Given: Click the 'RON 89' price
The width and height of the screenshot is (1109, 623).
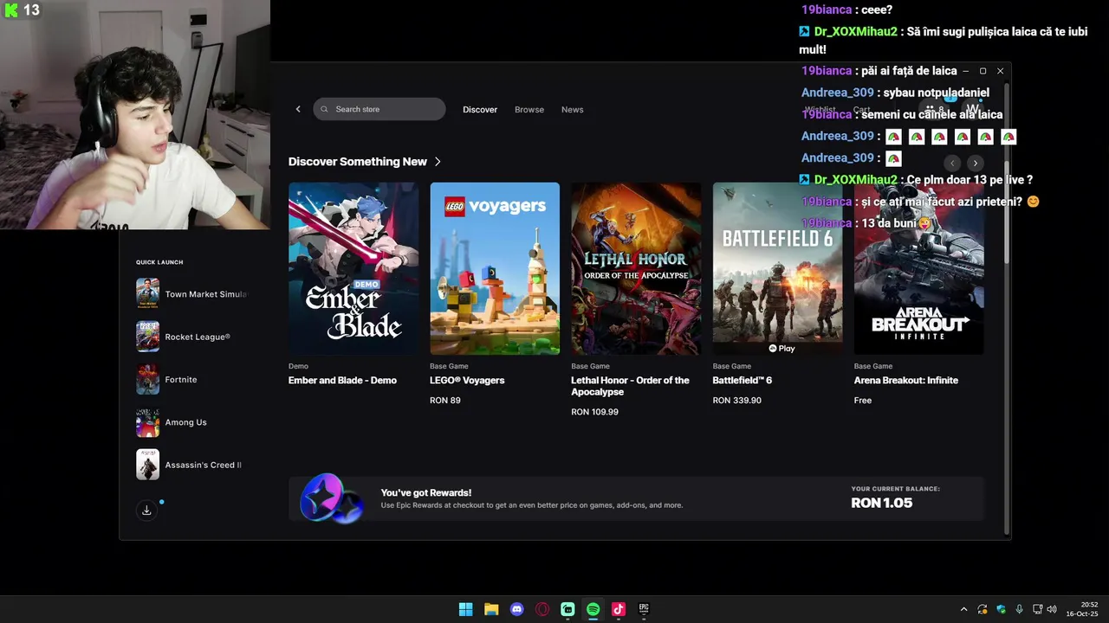Looking at the screenshot, I should [445, 401].
